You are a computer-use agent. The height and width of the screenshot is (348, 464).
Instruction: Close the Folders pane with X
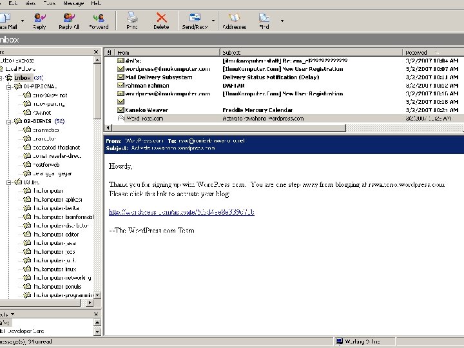[97, 52]
